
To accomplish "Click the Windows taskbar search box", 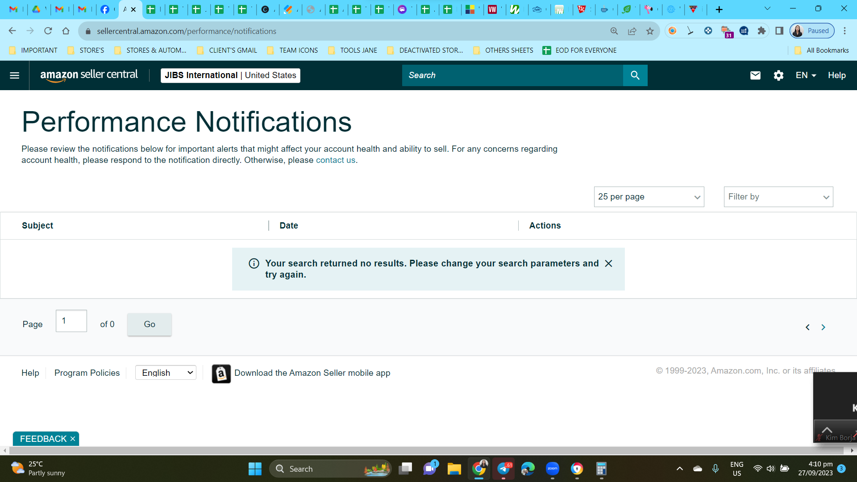I will 330,469.
